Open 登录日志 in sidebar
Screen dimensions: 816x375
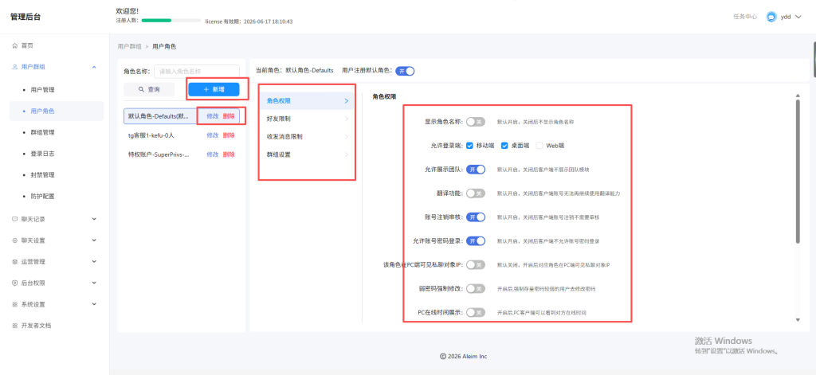(43, 154)
